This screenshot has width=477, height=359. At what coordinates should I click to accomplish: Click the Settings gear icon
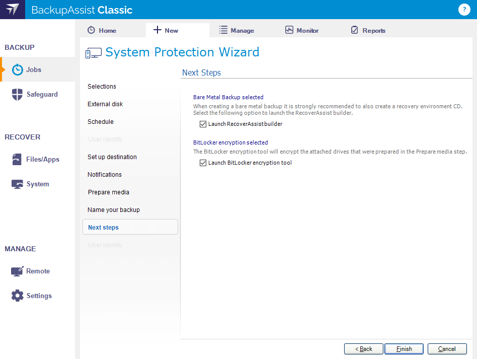(17, 296)
